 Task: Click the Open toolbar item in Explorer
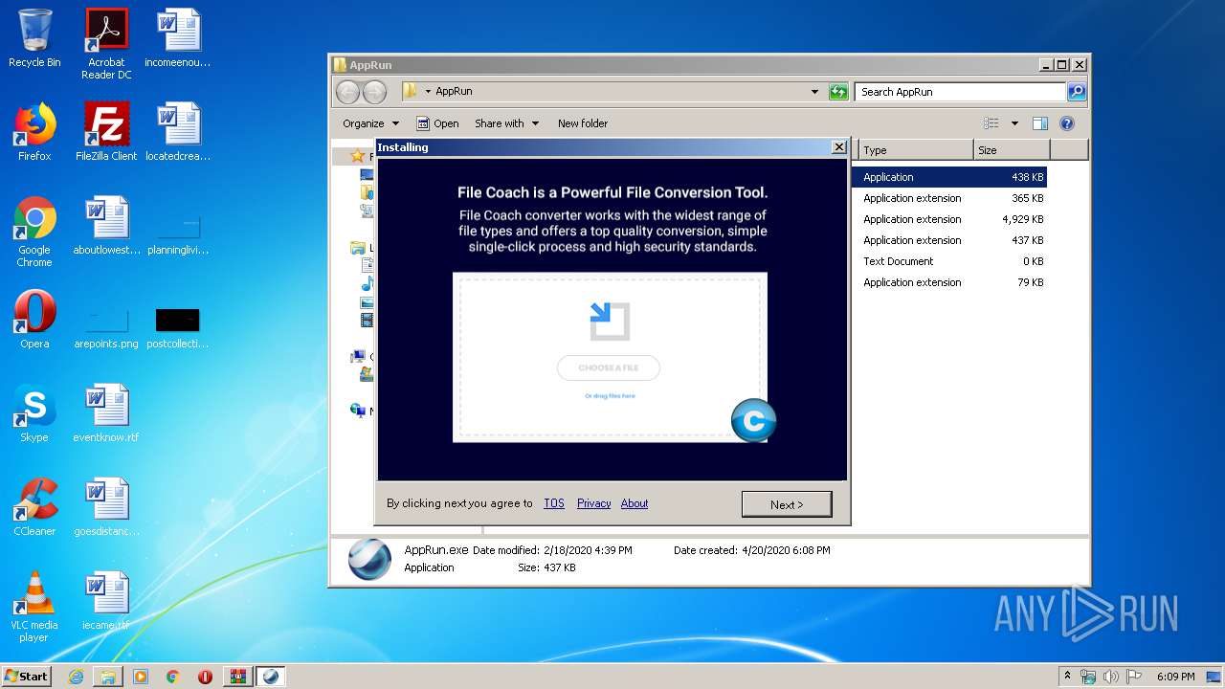click(x=437, y=123)
